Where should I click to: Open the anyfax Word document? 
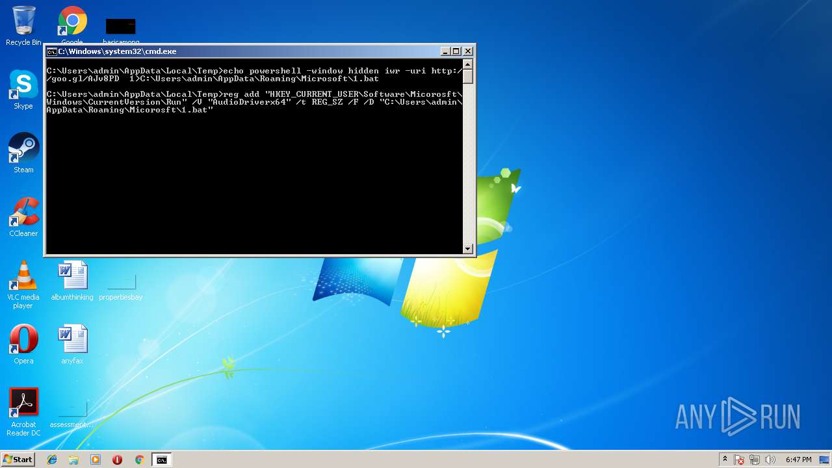tap(72, 344)
